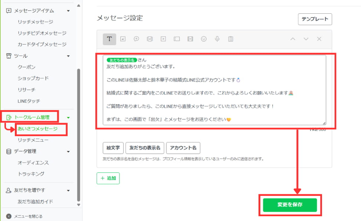Open トラッキング in the sidebar
The height and width of the screenshot is (221, 361).
pos(31,174)
